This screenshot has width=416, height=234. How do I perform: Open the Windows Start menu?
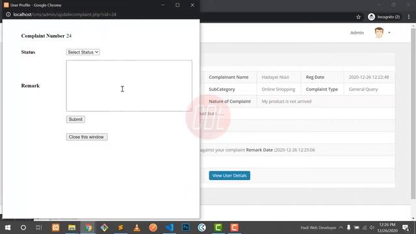(8, 227)
